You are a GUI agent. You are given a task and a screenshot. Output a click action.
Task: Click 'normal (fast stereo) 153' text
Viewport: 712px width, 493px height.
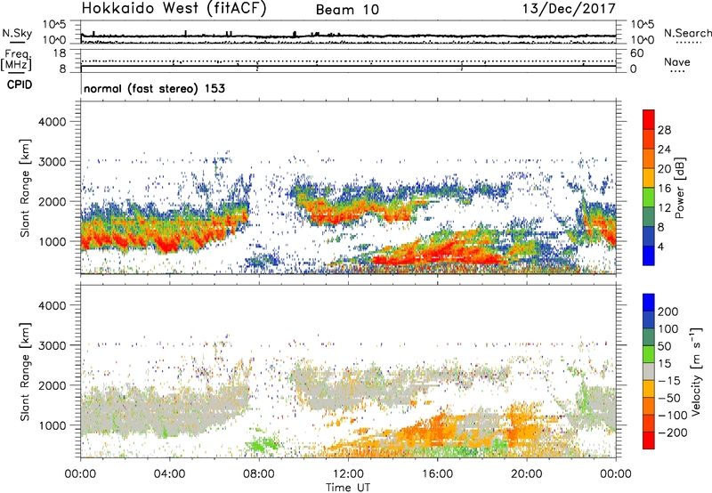(x=154, y=89)
